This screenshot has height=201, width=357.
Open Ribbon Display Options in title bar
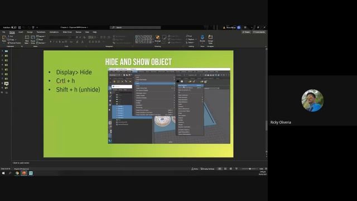(245, 27)
